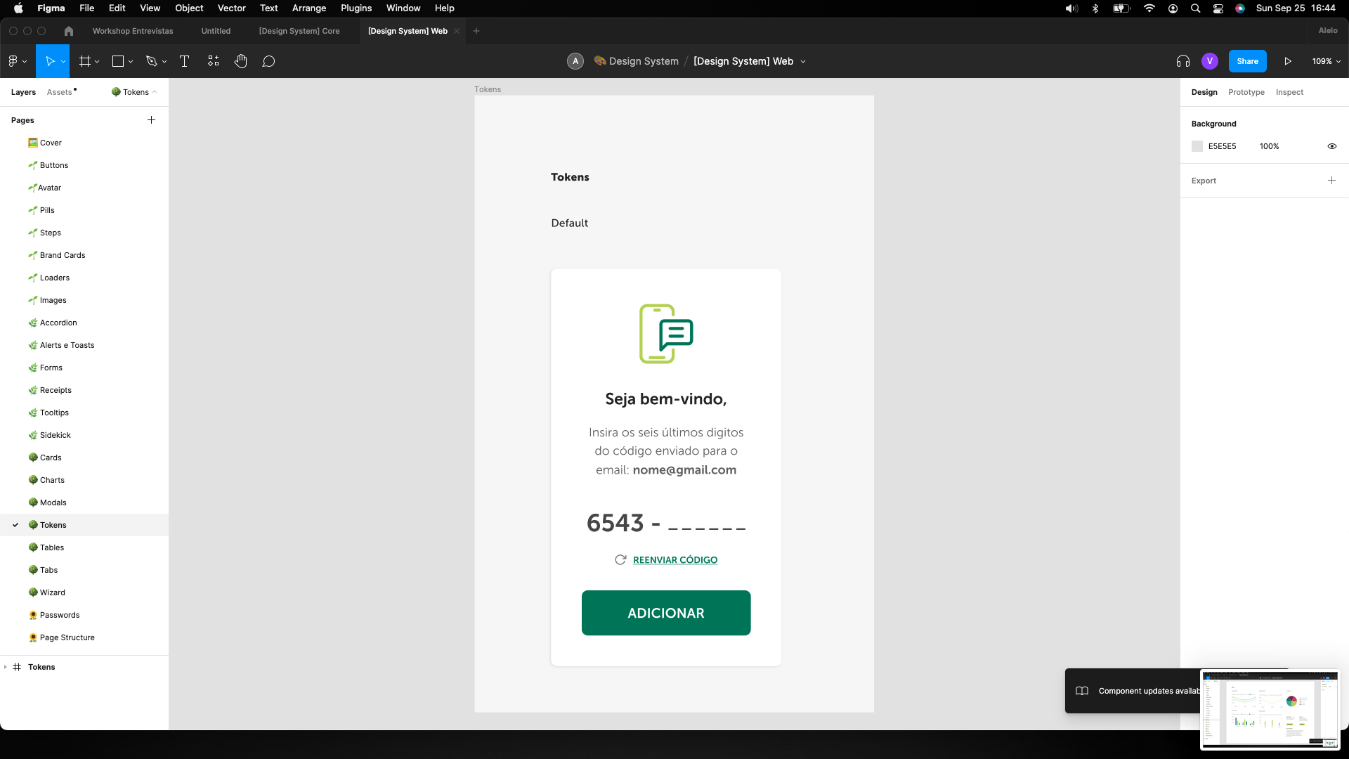1349x759 pixels.
Task: Click the E5E5E5 background color swatch
Action: point(1197,146)
